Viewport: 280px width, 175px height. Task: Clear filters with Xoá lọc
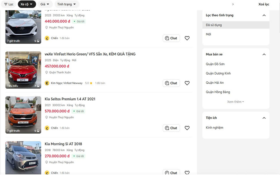264,4
